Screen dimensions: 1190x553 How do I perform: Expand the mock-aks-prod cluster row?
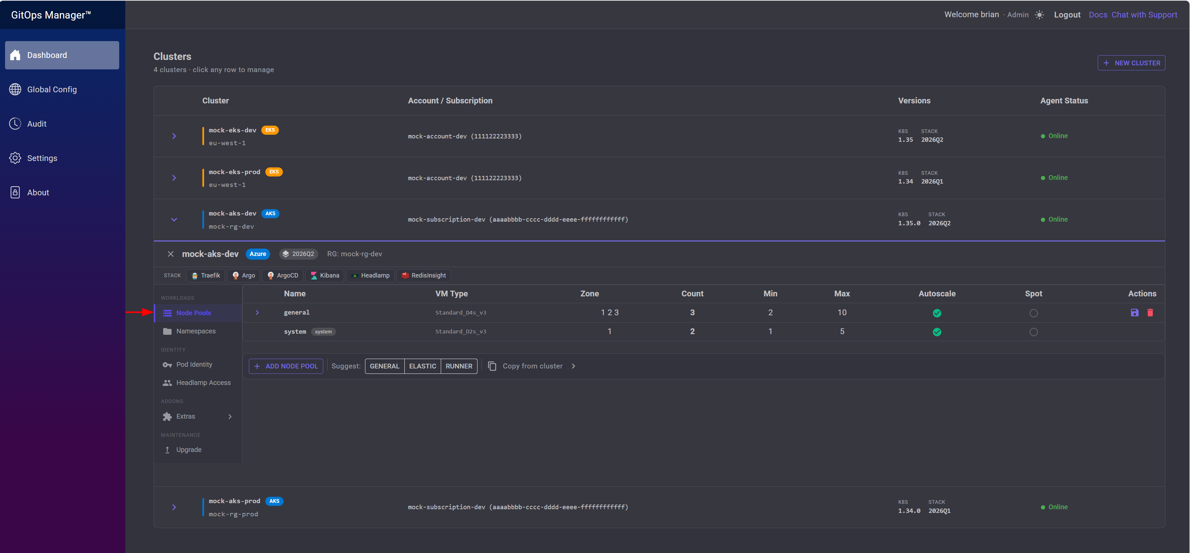[x=174, y=507]
